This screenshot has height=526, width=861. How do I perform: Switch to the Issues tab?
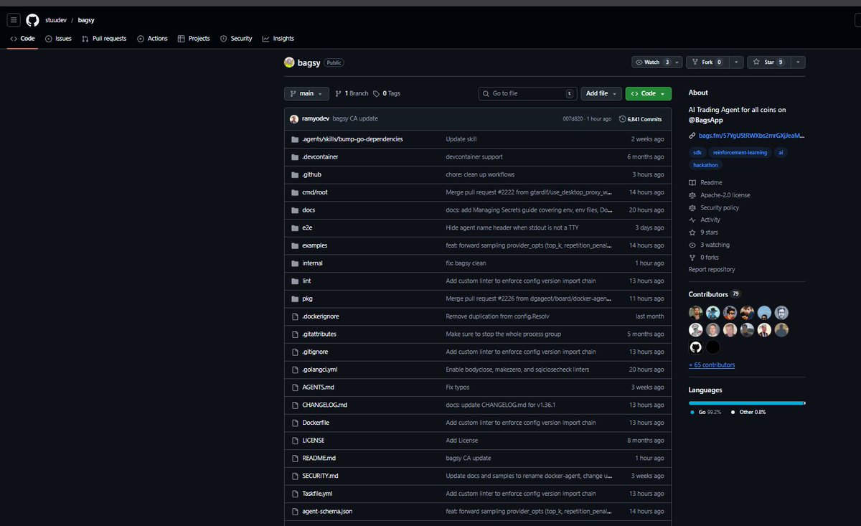[x=58, y=39]
